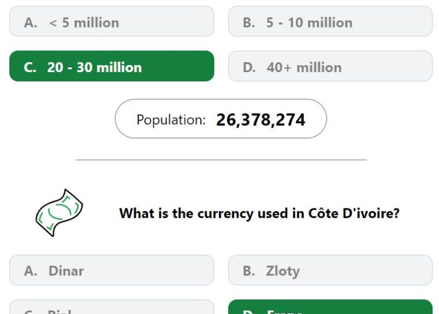Click the green banknote currency icon
The height and width of the screenshot is (314, 439).
[59, 213]
